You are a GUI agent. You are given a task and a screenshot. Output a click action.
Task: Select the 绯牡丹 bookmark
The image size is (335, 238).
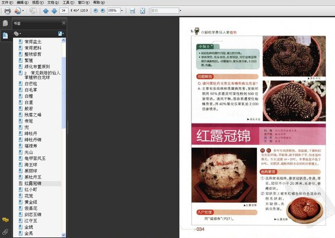click(31, 134)
